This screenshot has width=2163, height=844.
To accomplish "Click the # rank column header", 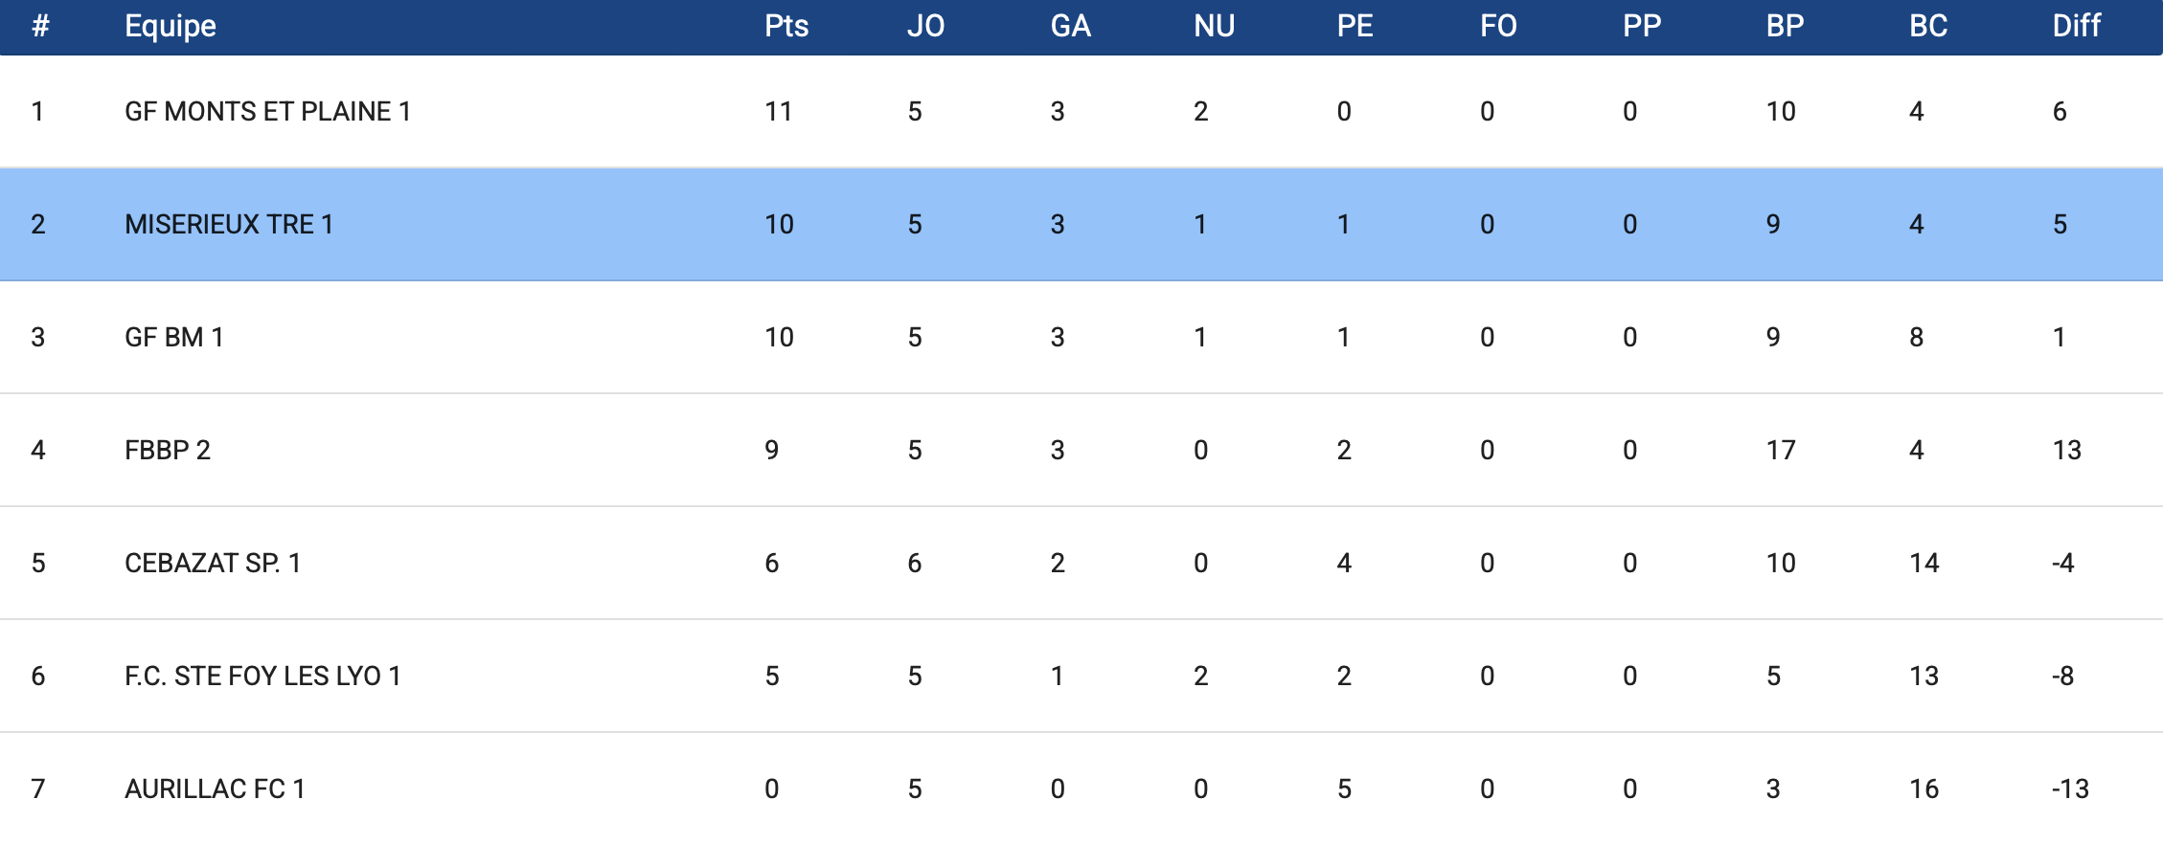I will pos(39,26).
